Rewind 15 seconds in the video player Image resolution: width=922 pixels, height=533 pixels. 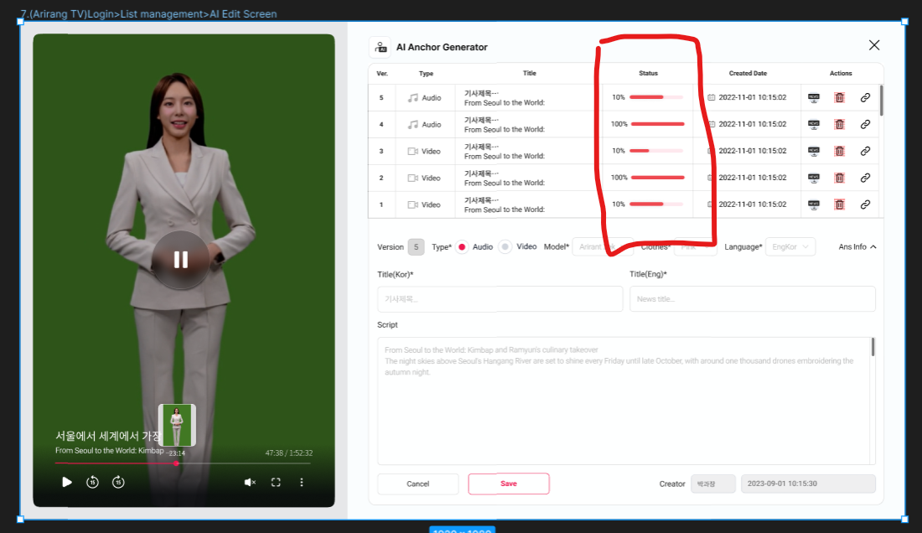(93, 482)
